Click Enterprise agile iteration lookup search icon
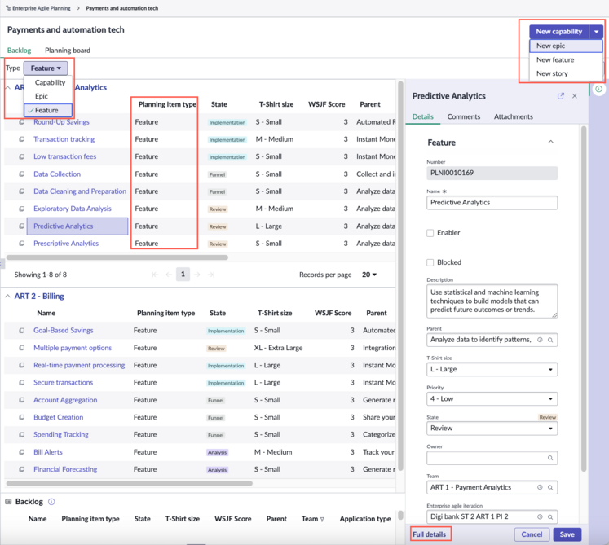Image resolution: width=609 pixels, height=545 pixels. tap(550, 516)
